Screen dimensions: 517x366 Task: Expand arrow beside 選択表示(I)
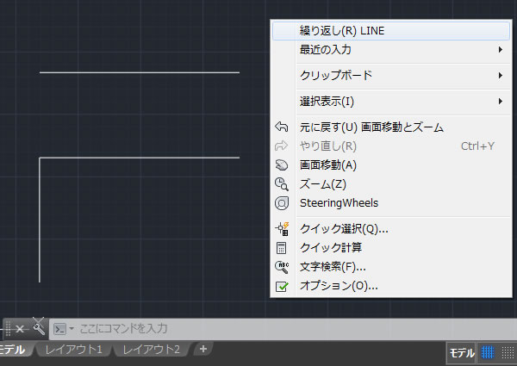[500, 101]
